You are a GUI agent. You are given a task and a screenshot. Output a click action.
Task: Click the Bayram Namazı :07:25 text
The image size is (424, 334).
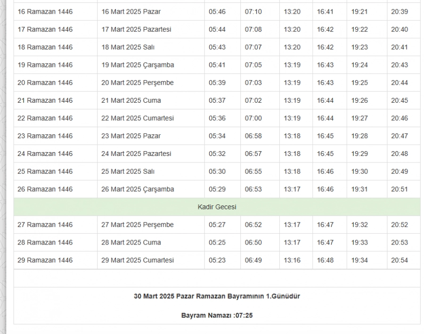[217, 315]
